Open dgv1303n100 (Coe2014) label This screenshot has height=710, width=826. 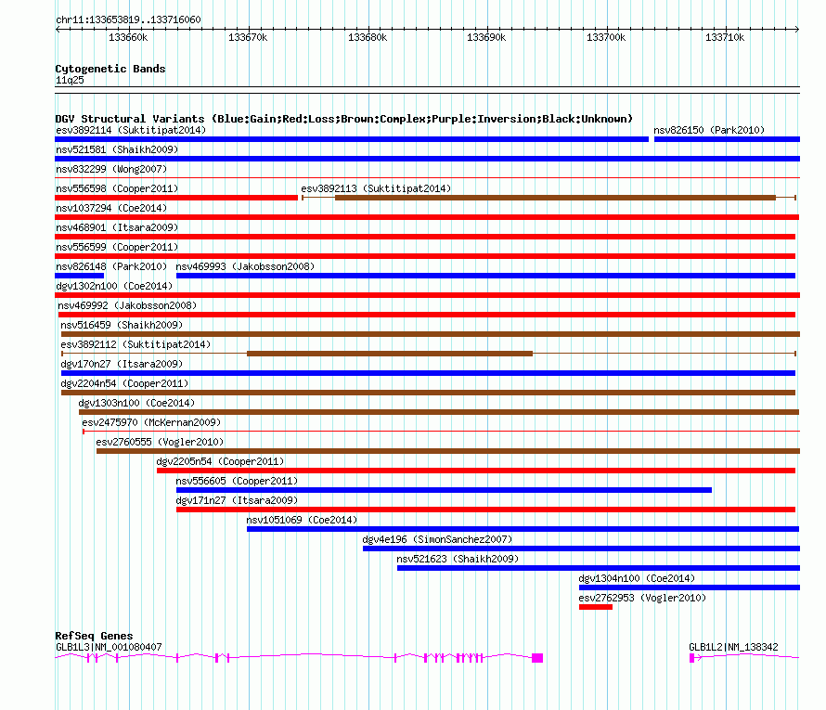point(136,403)
